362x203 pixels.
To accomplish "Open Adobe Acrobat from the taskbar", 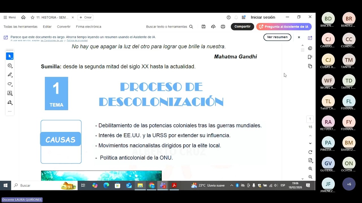I will [x=174, y=186].
